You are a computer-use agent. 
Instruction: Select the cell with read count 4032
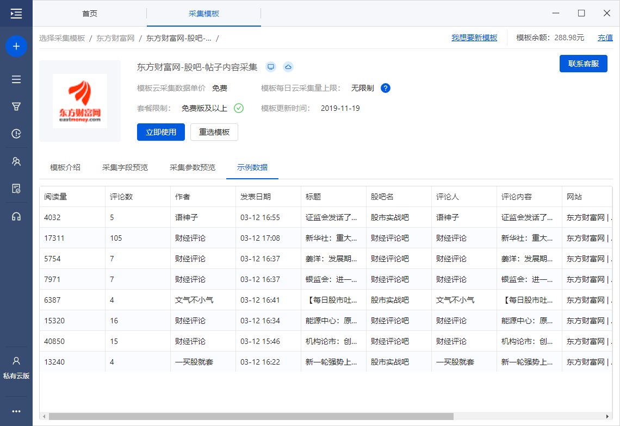click(72, 217)
